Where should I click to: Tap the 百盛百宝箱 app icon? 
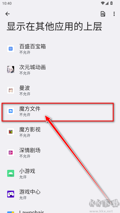point(11,49)
